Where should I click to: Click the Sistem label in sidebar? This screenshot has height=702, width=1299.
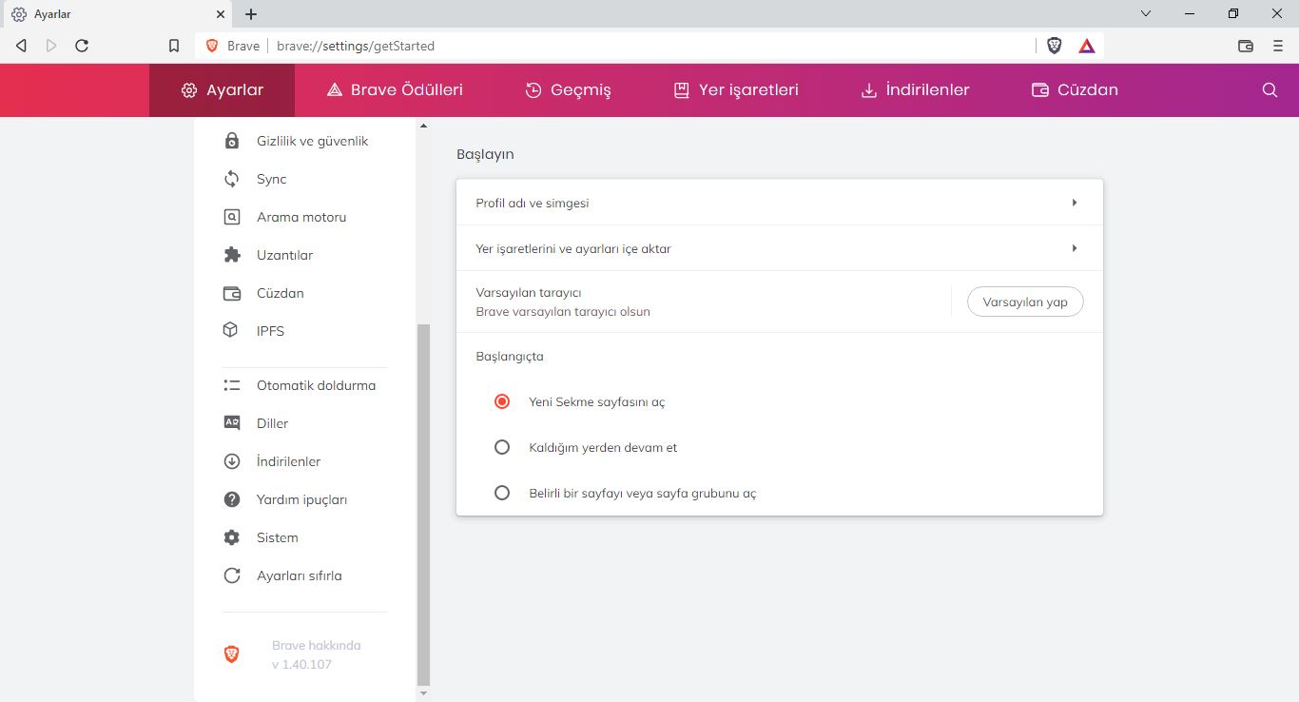point(277,537)
